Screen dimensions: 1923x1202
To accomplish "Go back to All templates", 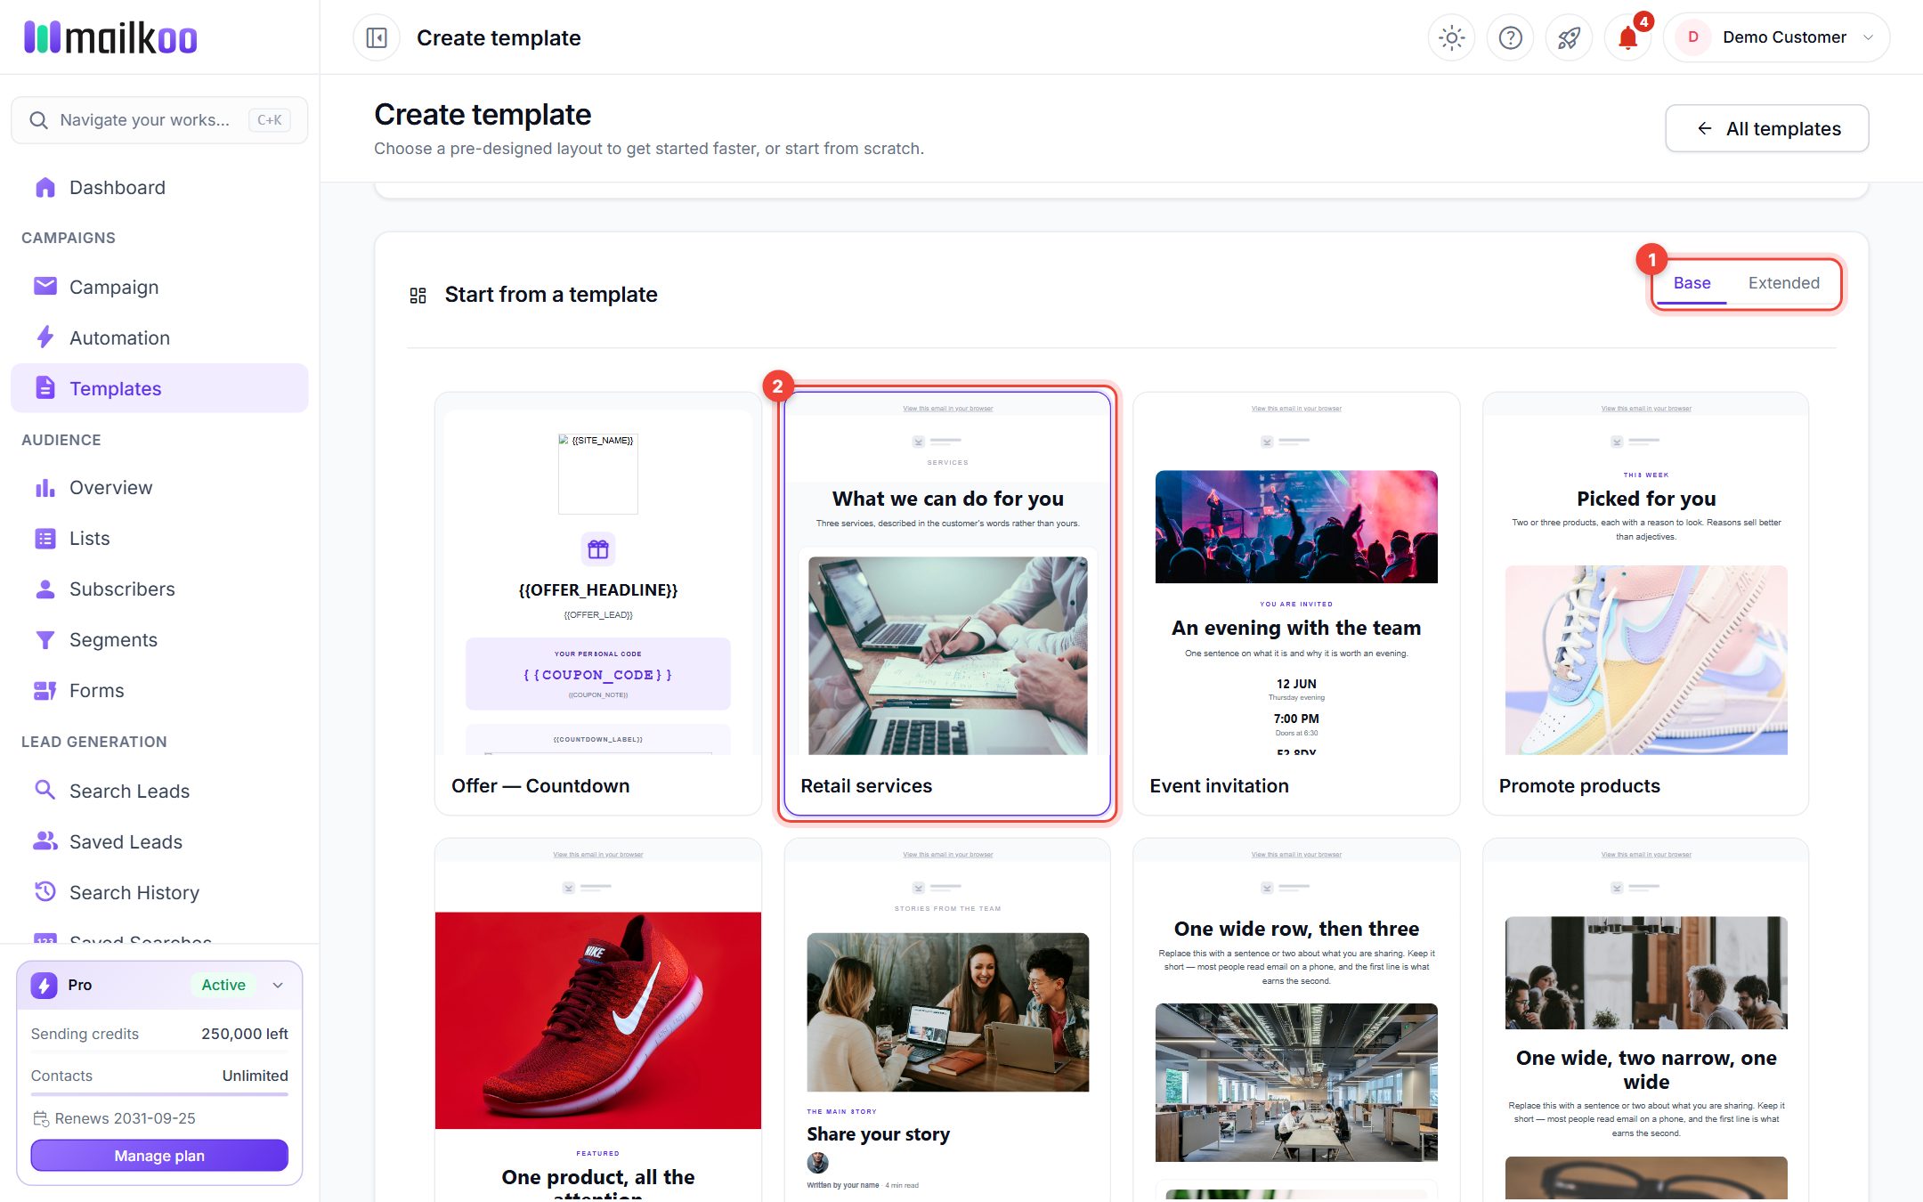I will (x=1766, y=128).
